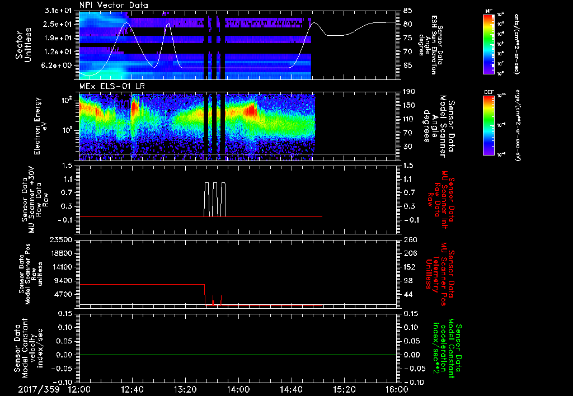Click the 12:40 time axis label
Image resolution: width=573 pixels, height=396 pixels.
pyautogui.click(x=132, y=389)
